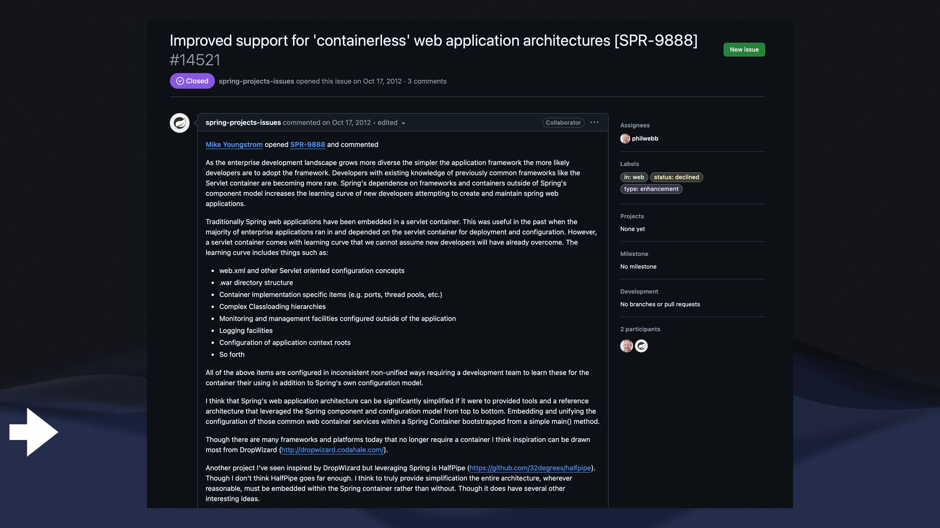Open Mike Youngstrom profile link
This screenshot has width=940, height=528.
click(x=234, y=145)
